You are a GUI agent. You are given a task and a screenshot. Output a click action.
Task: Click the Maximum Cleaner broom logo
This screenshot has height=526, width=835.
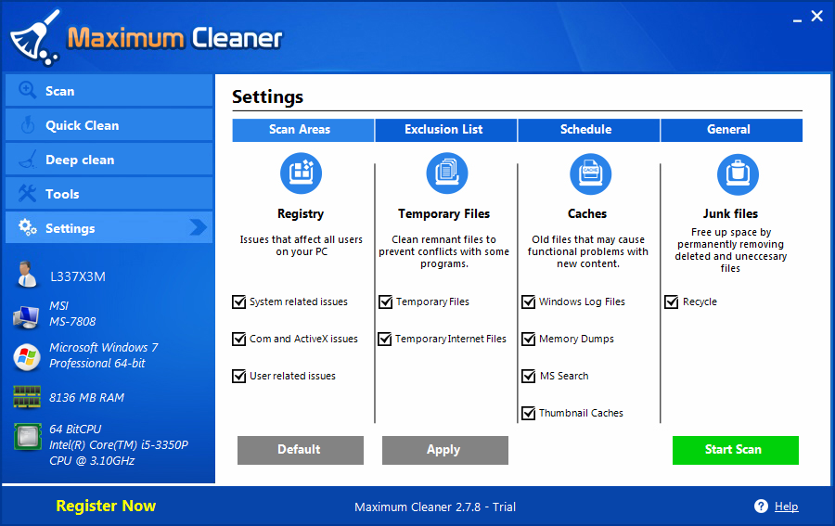pos(35,37)
